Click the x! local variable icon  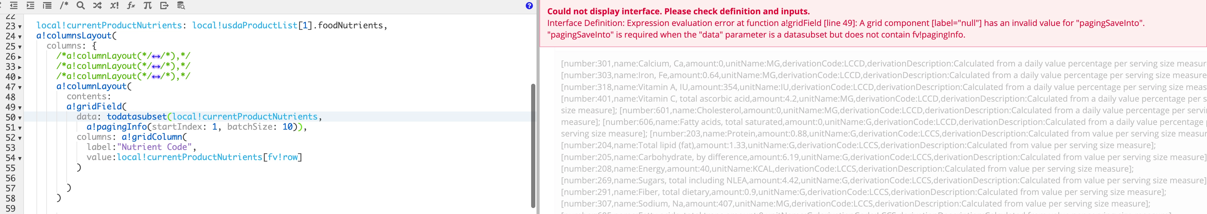(x=114, y=6)
